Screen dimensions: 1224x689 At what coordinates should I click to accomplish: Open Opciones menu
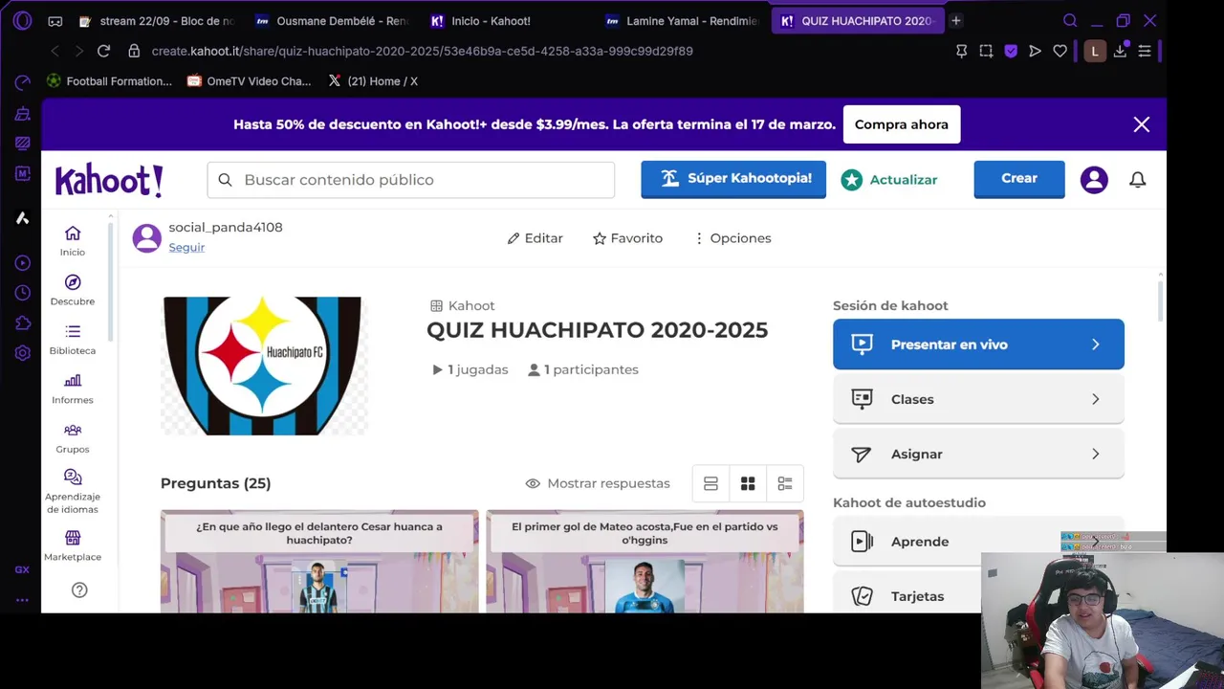click(x=732, y=238)
